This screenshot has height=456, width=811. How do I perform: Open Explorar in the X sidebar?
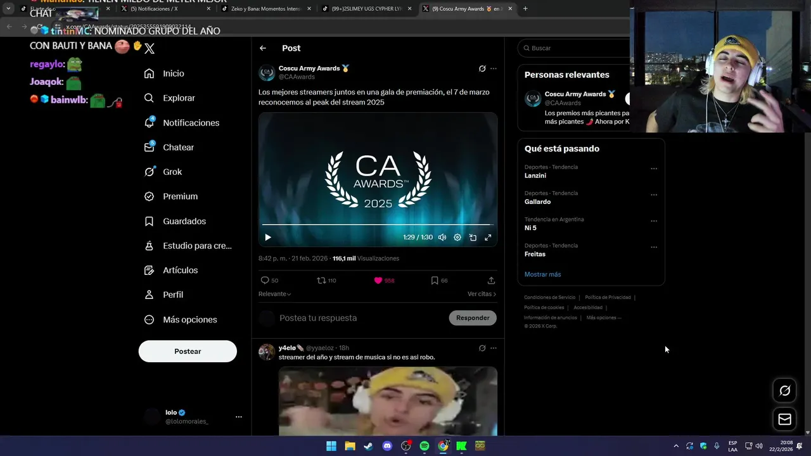tap(170, 98)
